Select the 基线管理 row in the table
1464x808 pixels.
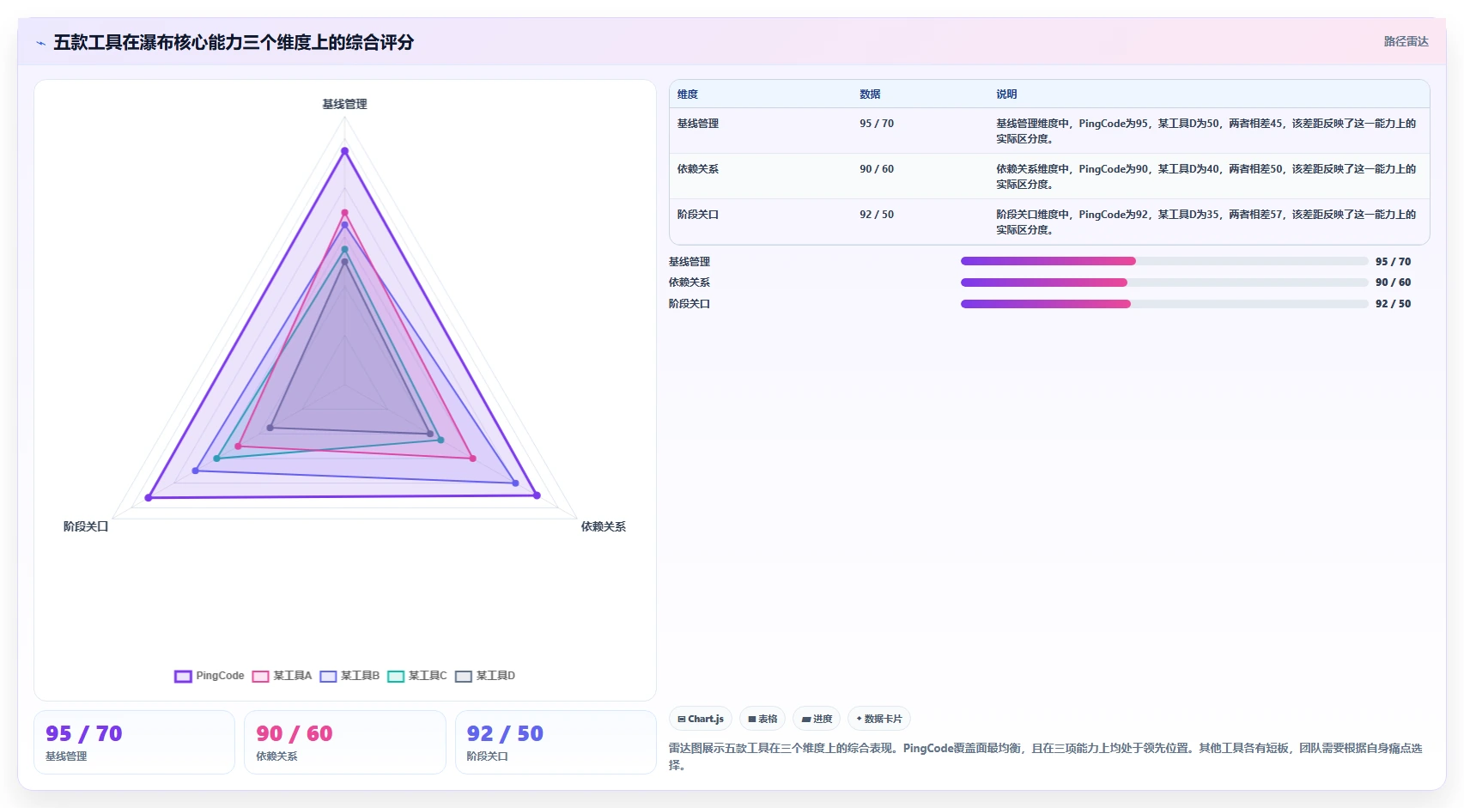pyautogui.click(x=1049, y=131)
